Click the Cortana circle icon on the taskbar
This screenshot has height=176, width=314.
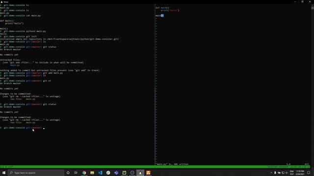point(68,173)
